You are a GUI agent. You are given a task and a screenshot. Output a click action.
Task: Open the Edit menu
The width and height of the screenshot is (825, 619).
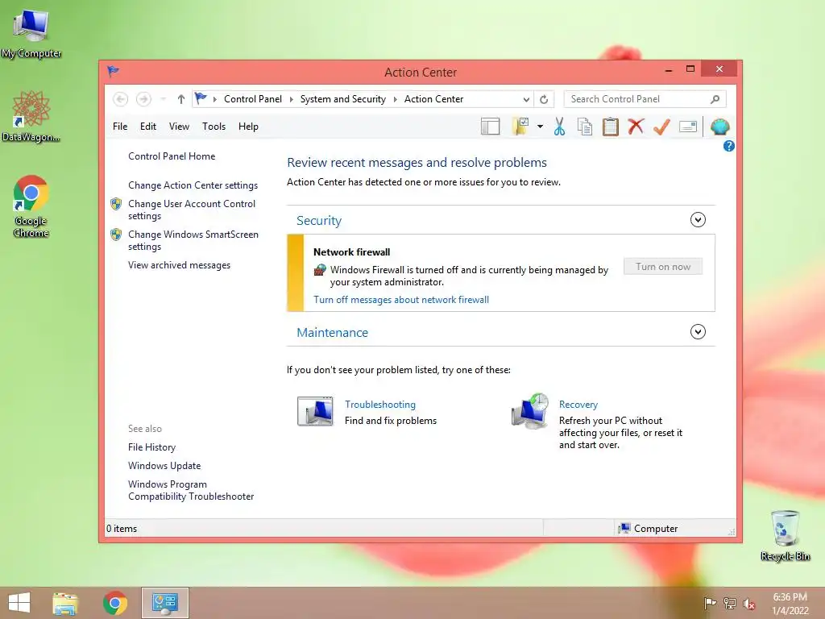tap(148, 127)
